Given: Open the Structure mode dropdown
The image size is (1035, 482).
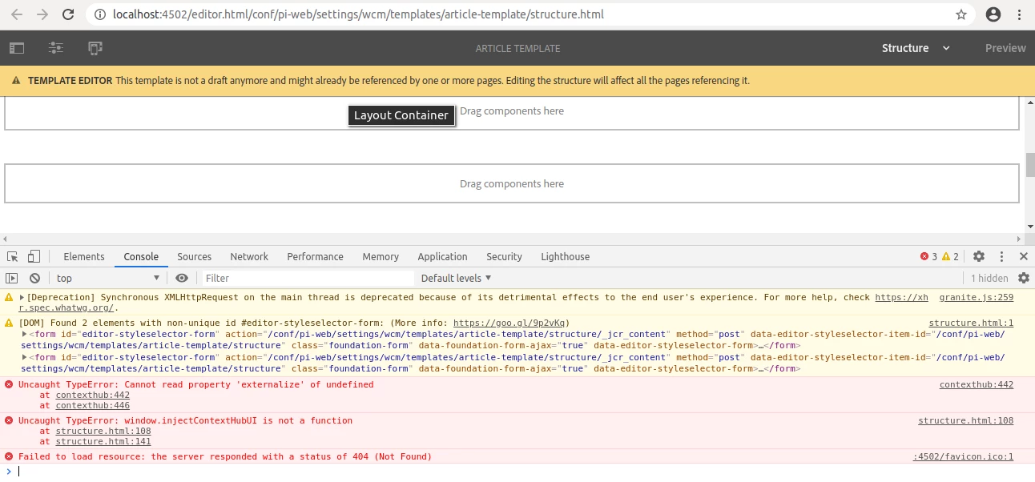Looking at the screenshot, I should 916,48.
